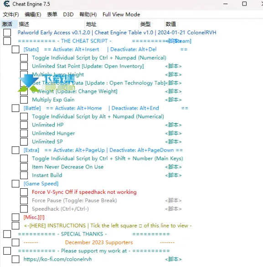Select the [Misc.][!] row text
The width and height of the screenshot is (263, 267).
pyautogui.click(x=34, y=217)
